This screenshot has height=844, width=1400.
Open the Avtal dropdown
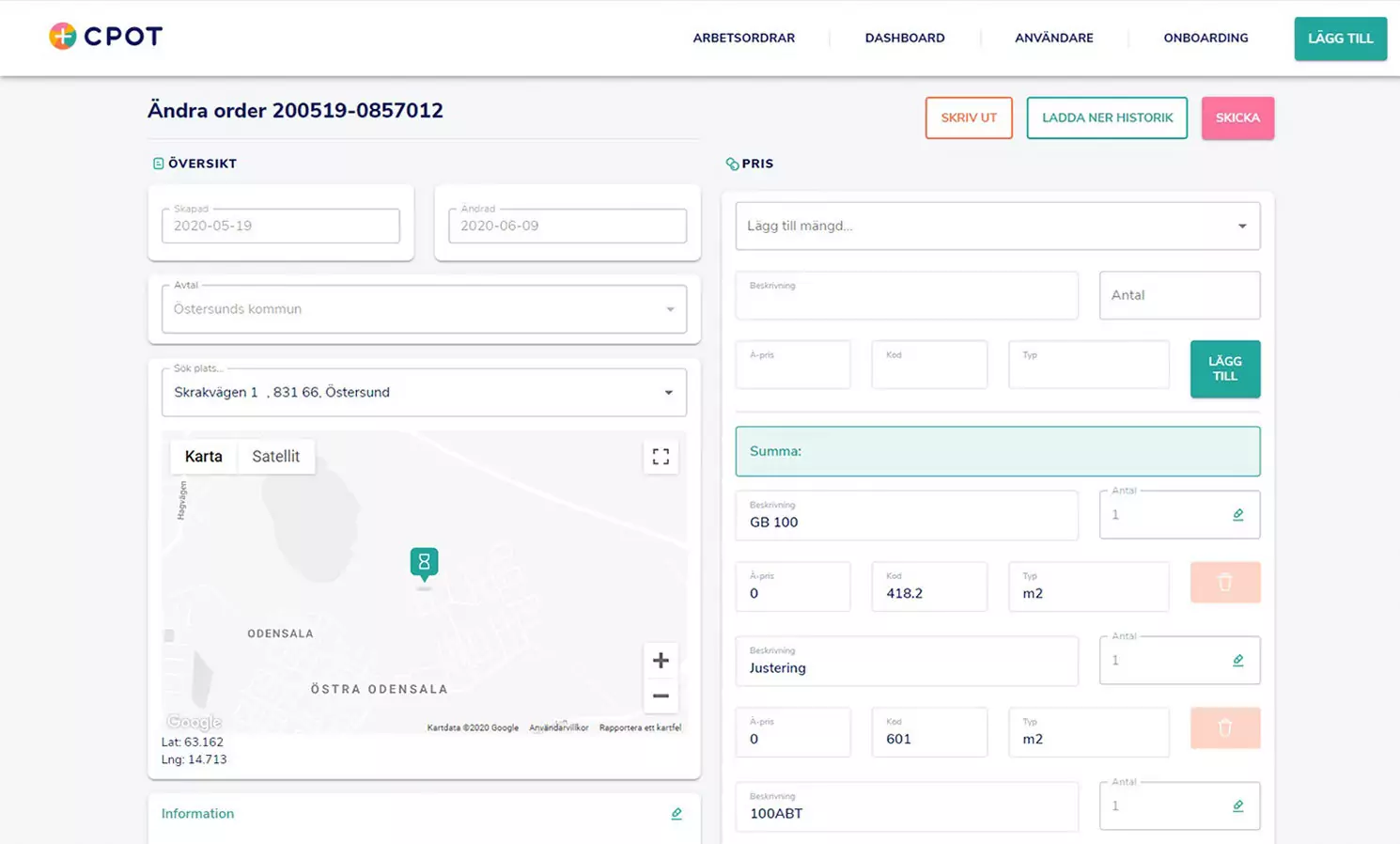[669, 309]
